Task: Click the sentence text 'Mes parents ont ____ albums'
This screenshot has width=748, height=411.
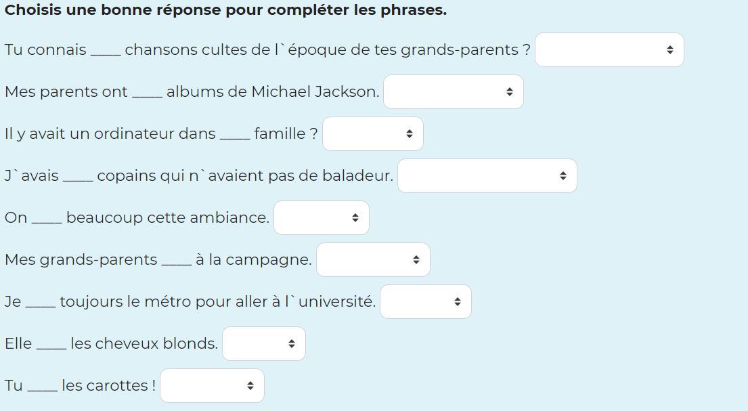Action: click(x=192, y=92)
